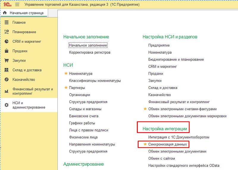Open the Начальное заполнение link

(88, 45)
